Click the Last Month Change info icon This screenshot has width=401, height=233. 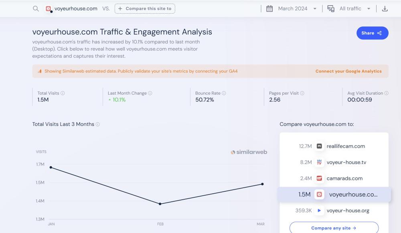tap(150, 93)
